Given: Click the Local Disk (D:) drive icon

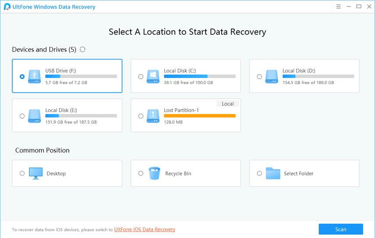Looking at the screenshot, I should click(x=271, y=76).
